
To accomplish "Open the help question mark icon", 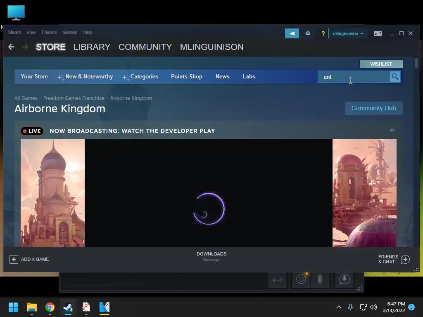I will (323, 34).
